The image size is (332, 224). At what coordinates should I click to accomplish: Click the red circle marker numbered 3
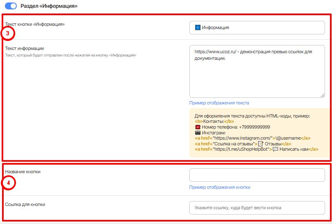point(8,33)
